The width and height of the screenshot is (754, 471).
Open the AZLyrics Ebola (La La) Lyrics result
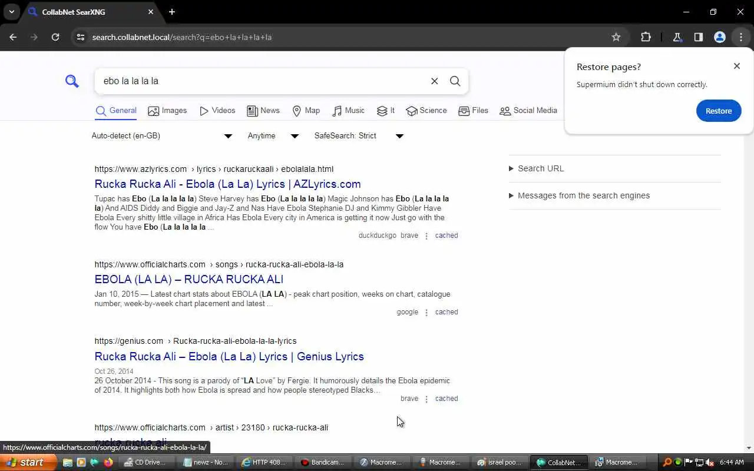227,184
